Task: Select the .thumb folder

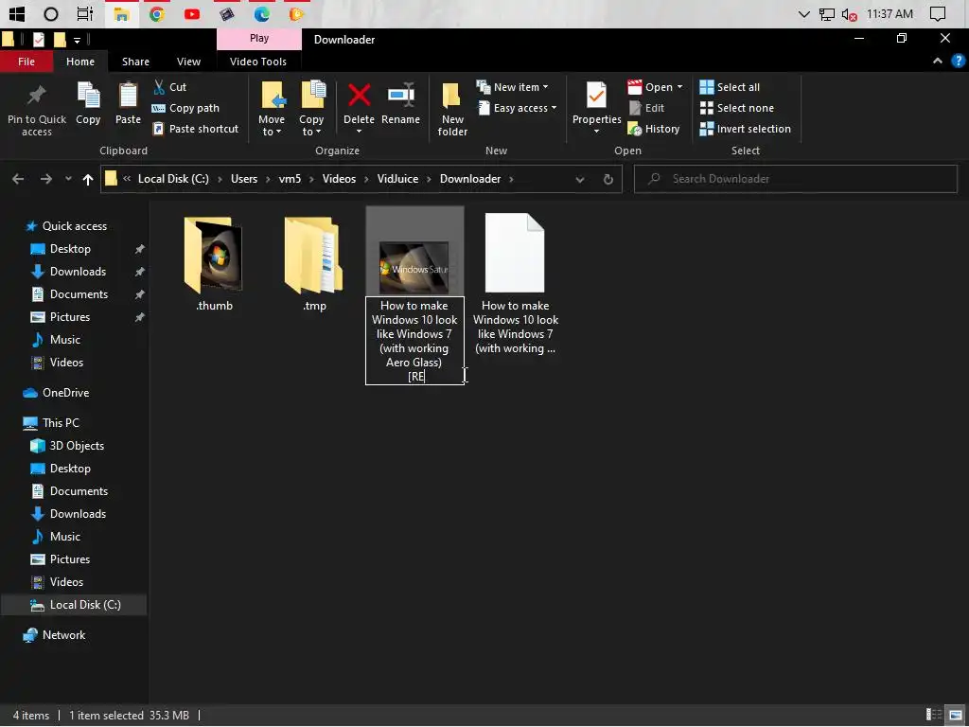Action: pos(214,263)
